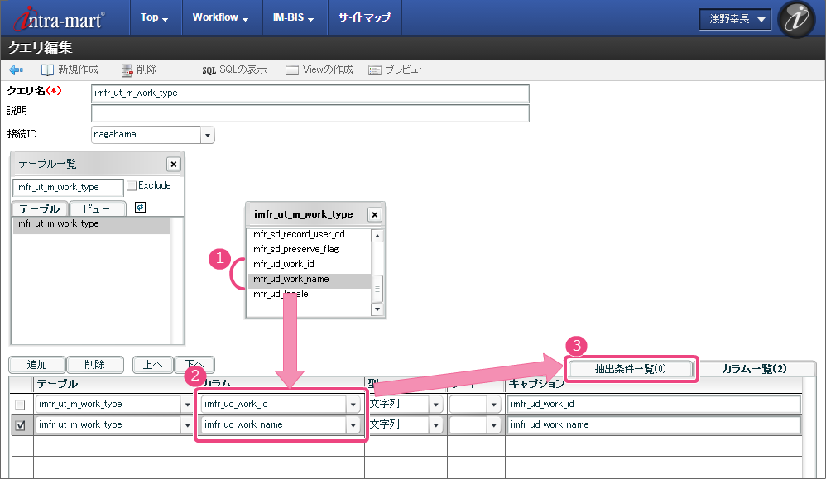
Task: Check the imfr_ud_work_id row checkbox
Action: 20,405
